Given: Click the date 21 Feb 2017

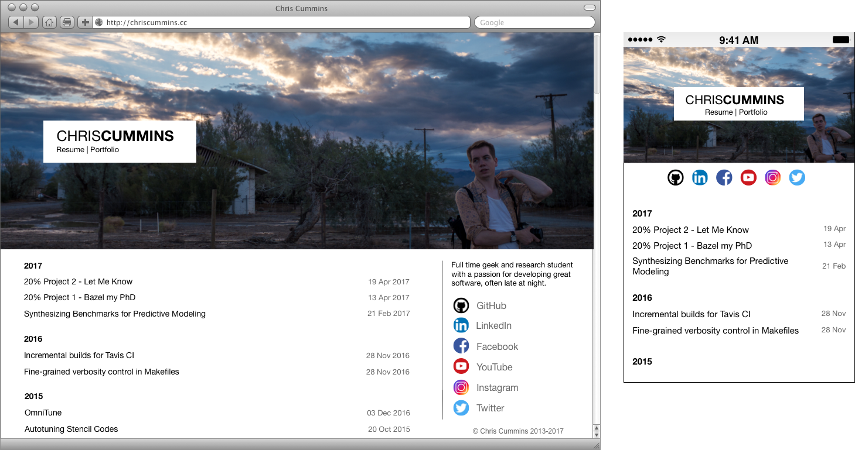Looking at the screenshot, I should [x=389, y=313].
